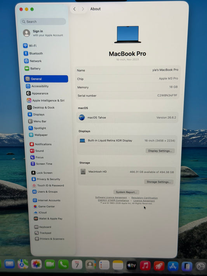Open Privacy & Security settings
The image size is (207, 276).
click(46, 179)
